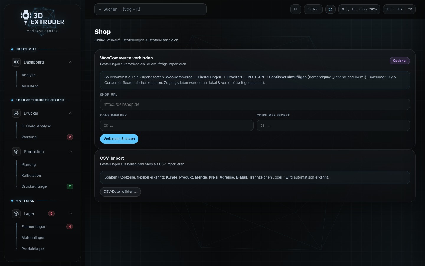Open the Assistent page

tap(30, 86)
